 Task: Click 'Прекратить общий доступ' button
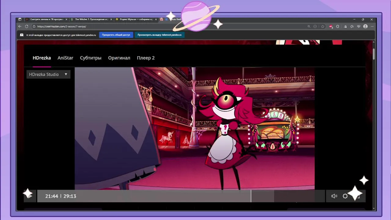[116, 35]
